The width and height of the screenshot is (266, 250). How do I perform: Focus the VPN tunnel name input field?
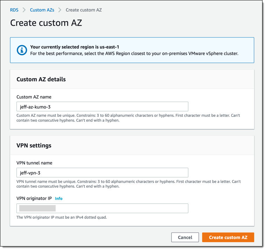102,173
